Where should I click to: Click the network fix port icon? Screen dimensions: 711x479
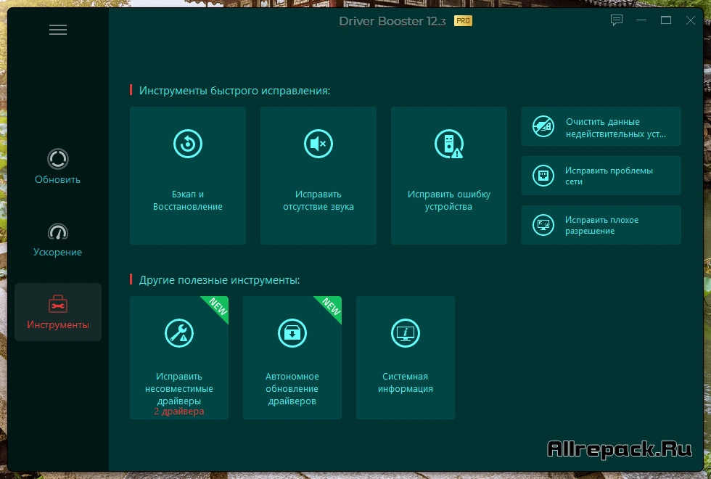[x=543, y=176]
